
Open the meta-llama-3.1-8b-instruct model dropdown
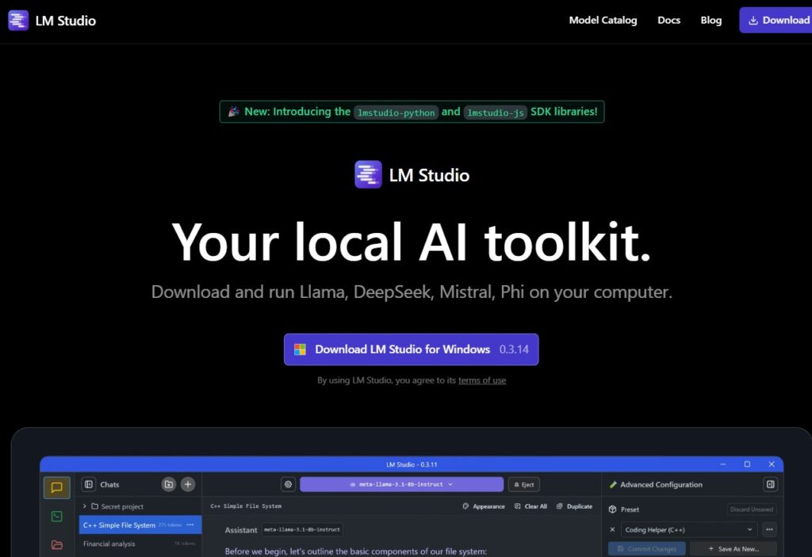[x=401, y=484]
